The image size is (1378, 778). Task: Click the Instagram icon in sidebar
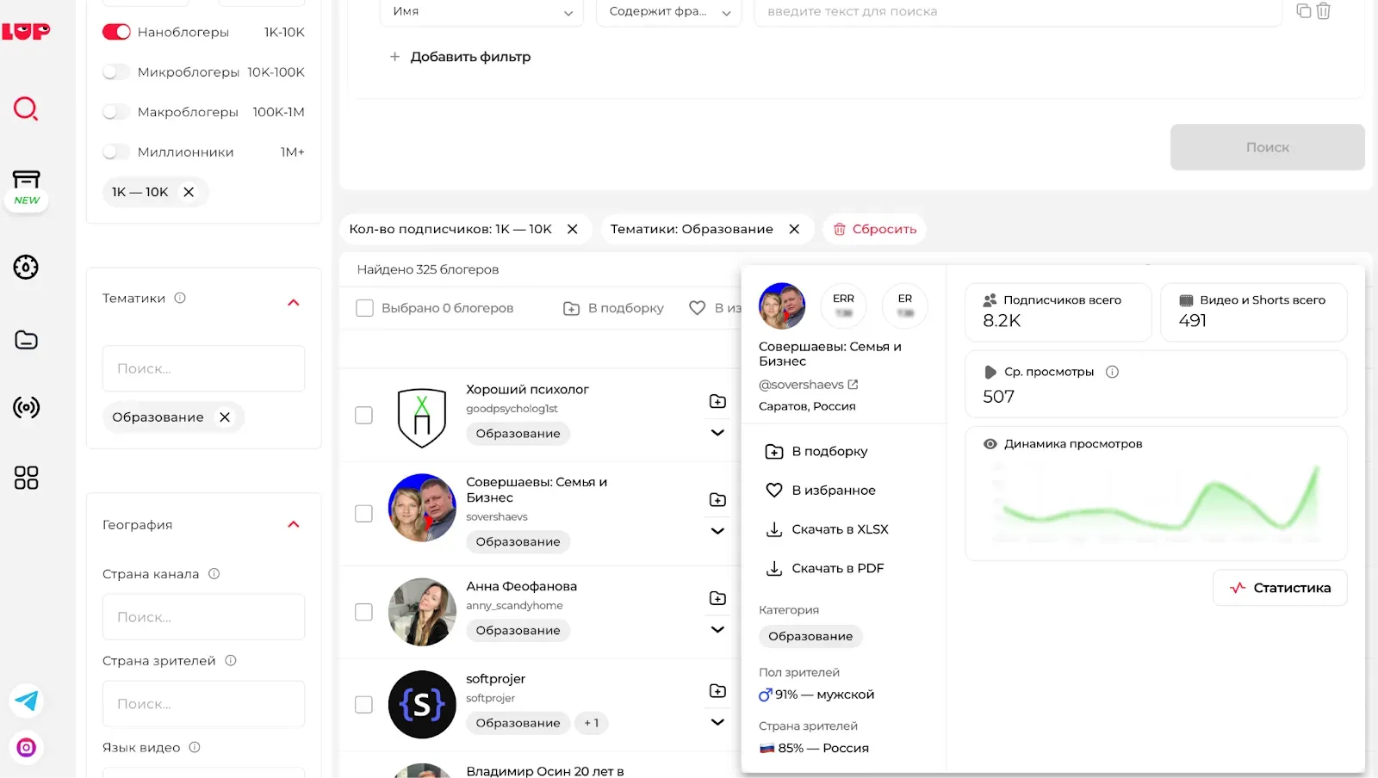coord(27,747)
